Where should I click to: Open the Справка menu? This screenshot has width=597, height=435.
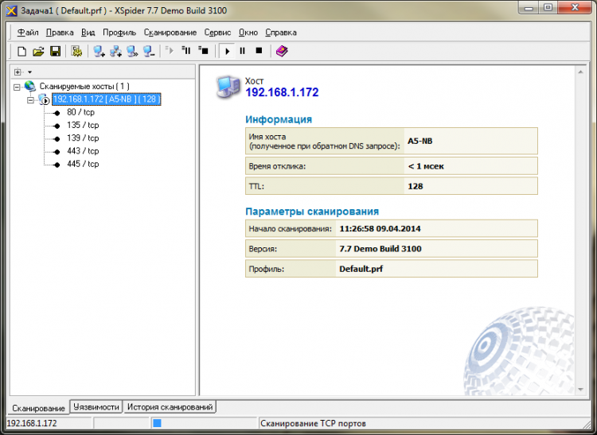point(281,33)
